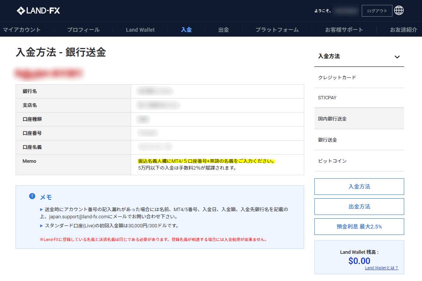Click the red ※Land-FX warning text
Screen dimensions: 422x281
(153, 239)
